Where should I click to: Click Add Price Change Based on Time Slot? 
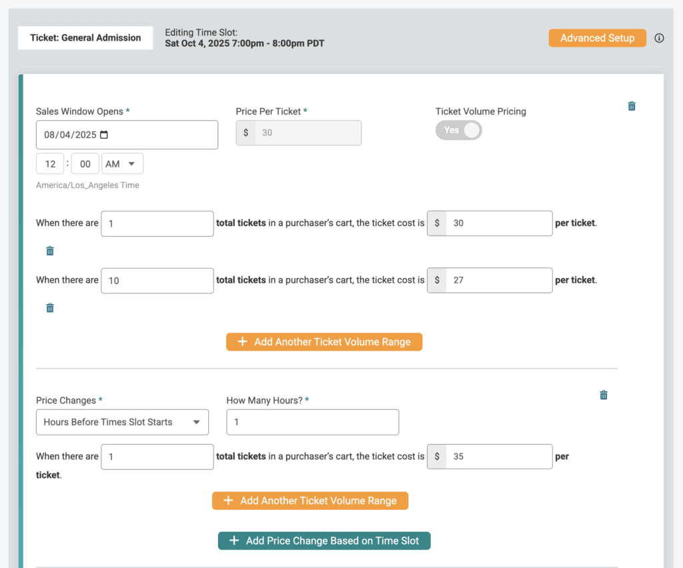pos(324,541)
